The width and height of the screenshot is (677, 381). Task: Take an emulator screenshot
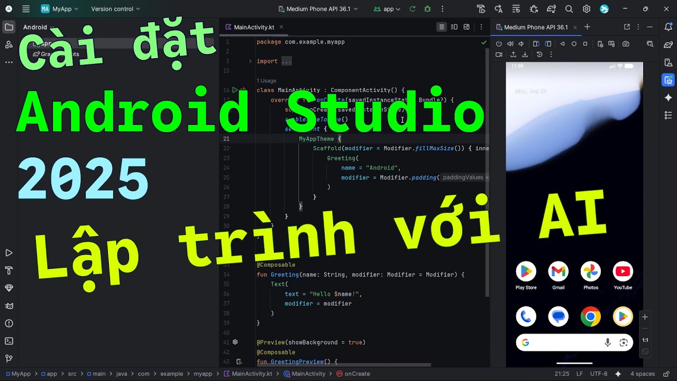[x=626, y=44]
